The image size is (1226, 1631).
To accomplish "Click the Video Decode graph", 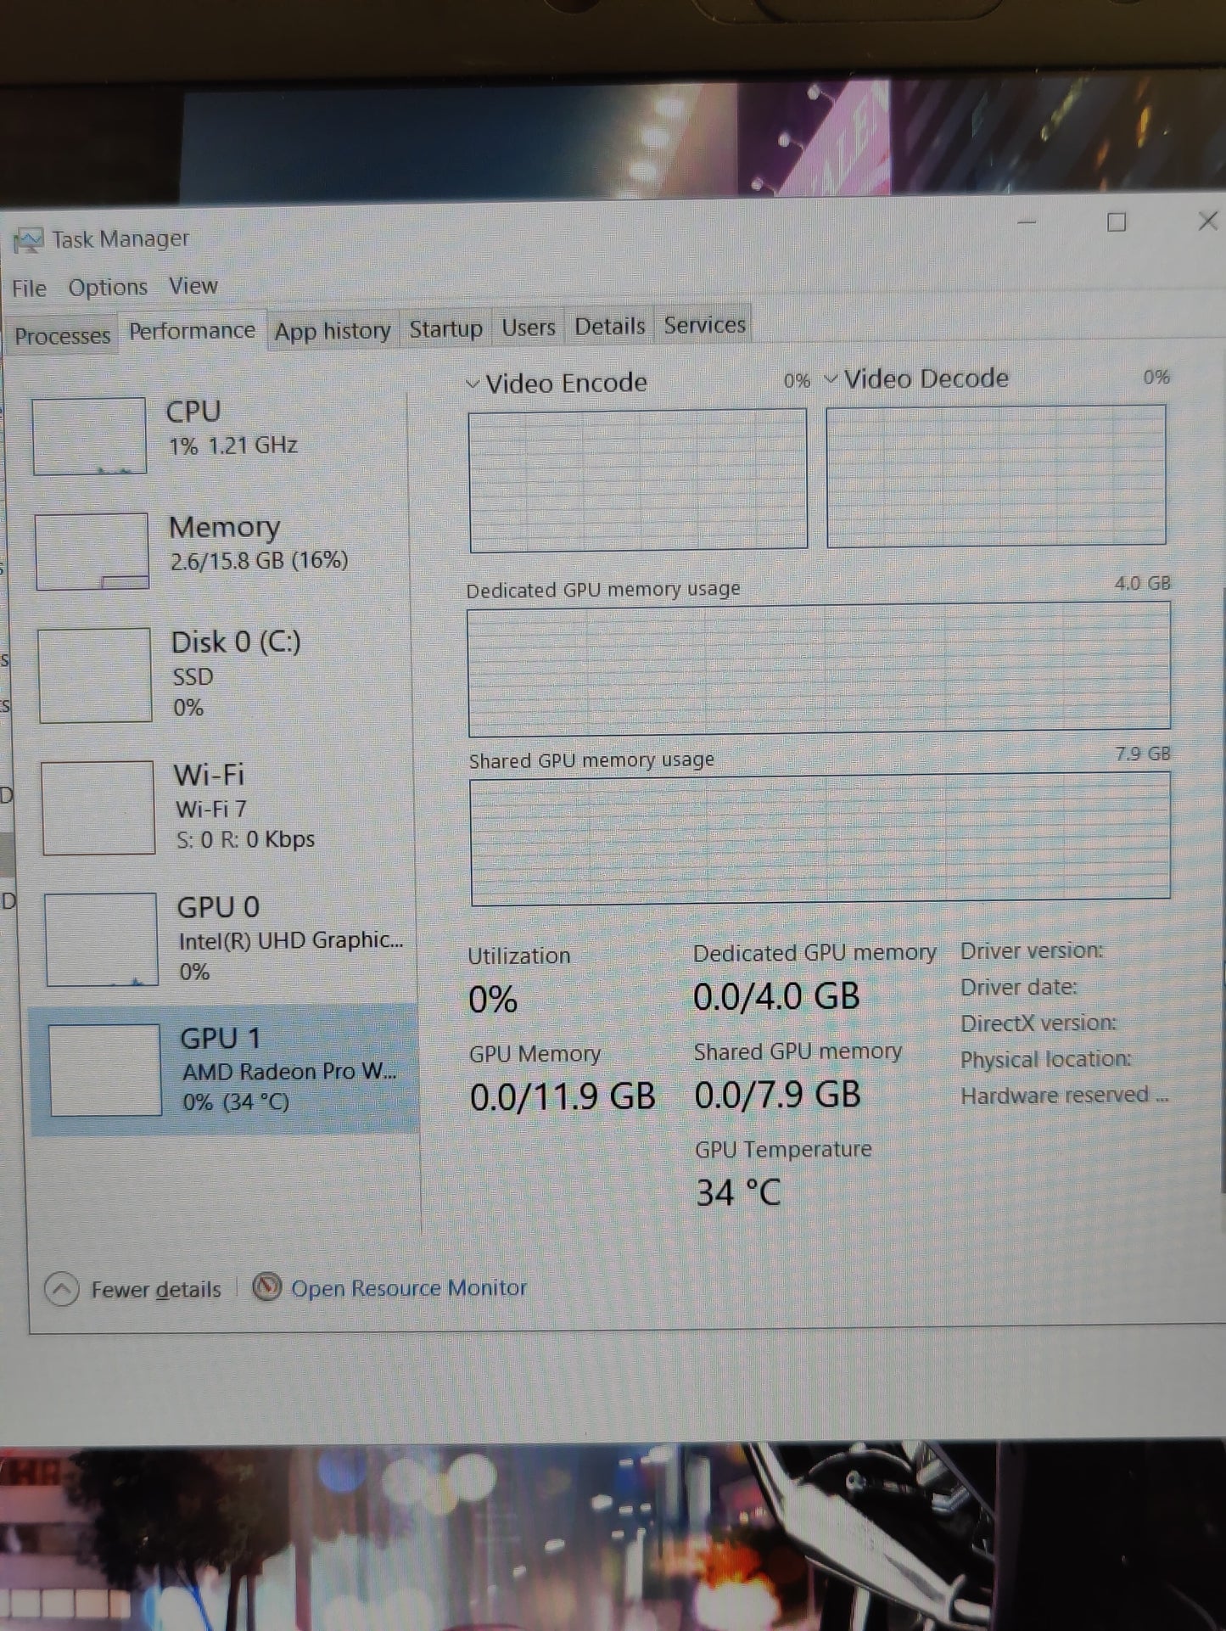I will click(996, 475).
